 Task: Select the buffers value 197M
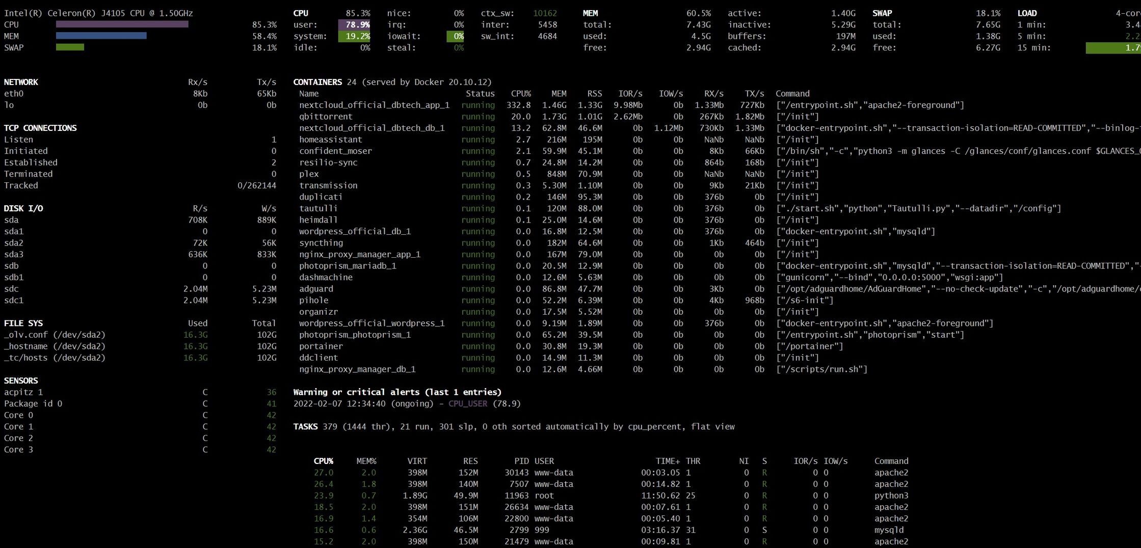(x=846, y=36)
